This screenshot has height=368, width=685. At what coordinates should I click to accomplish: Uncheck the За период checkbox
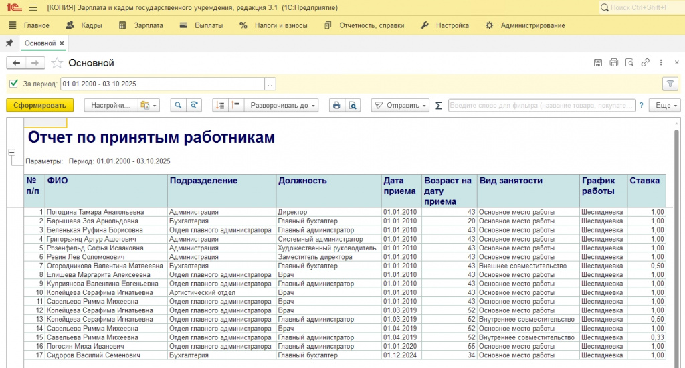(x=14, y=84)
